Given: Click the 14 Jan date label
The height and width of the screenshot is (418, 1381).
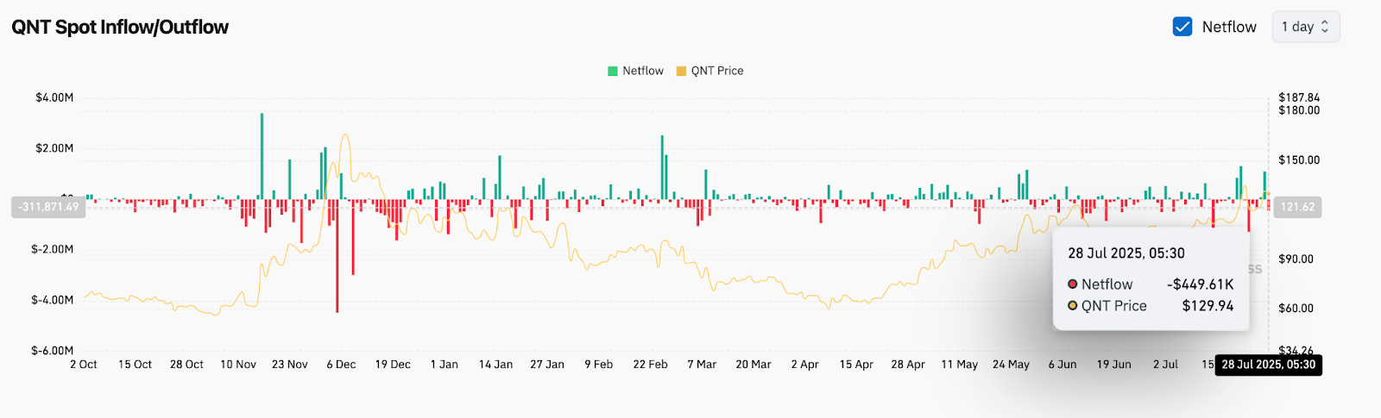Looking at the screenshot, I should (496, 365).
